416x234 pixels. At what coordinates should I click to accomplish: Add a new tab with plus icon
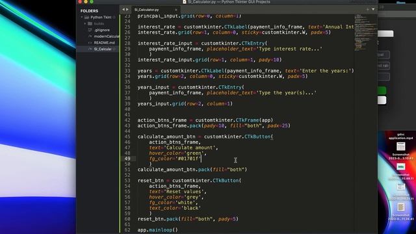368,9
